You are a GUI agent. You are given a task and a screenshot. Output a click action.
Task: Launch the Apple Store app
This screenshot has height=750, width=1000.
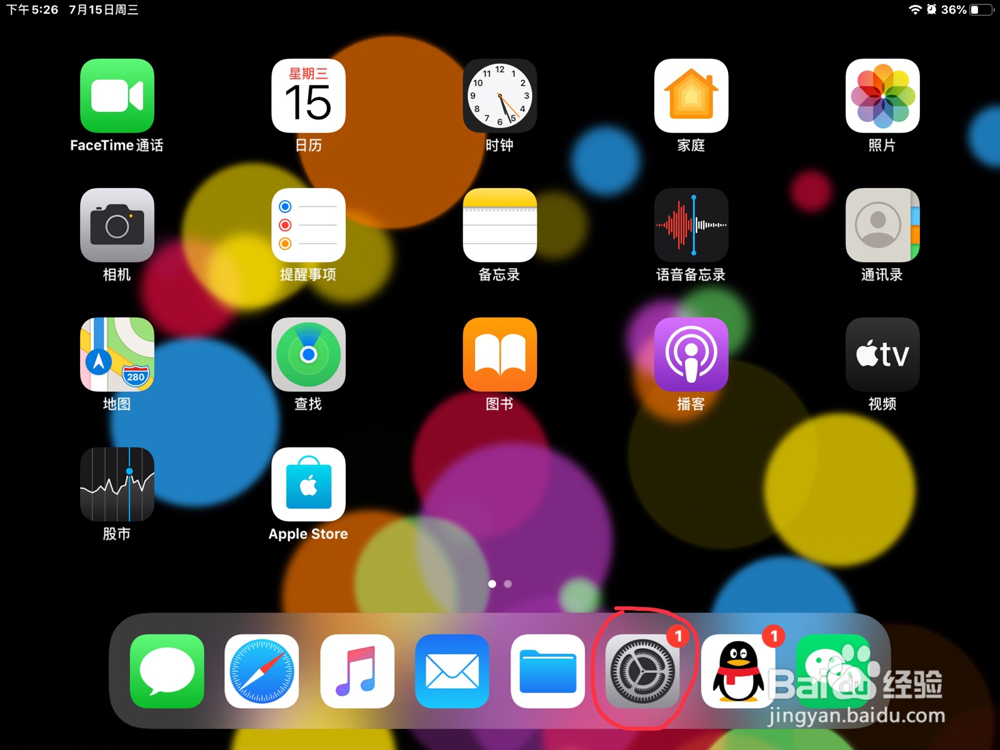coord(308,484)
